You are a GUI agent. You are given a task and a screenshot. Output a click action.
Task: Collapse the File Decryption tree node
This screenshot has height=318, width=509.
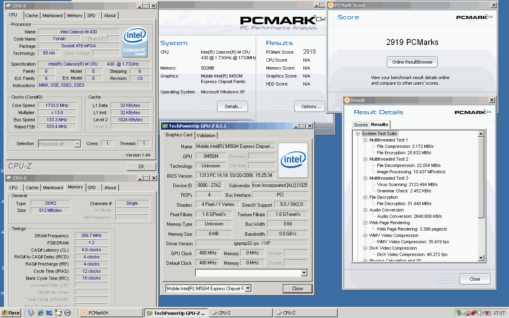pyautogui.click(x=365, y=198)
